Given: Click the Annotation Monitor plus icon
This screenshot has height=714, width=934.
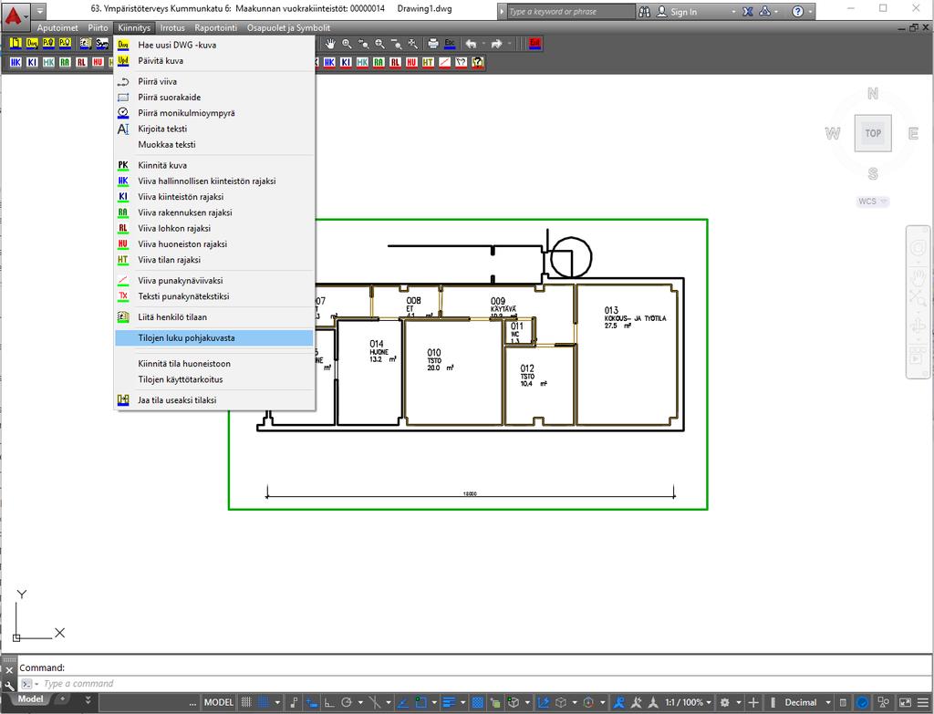Looking at the screenshot, I should tap(752, 703).
